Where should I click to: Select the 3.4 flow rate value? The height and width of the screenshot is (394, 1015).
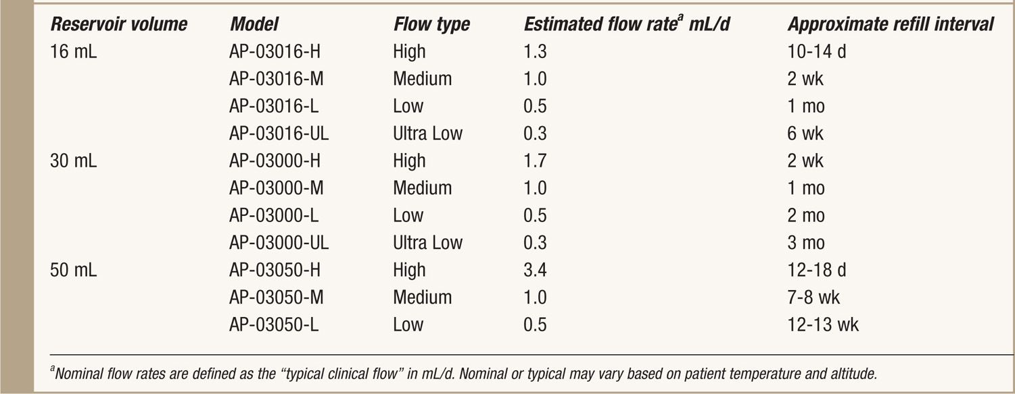coord(536,270)
